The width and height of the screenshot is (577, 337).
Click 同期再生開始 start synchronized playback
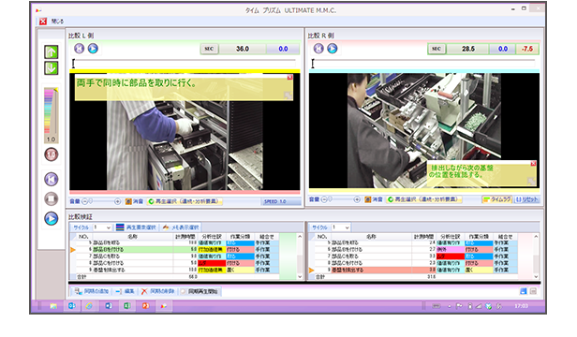[200, 291]
